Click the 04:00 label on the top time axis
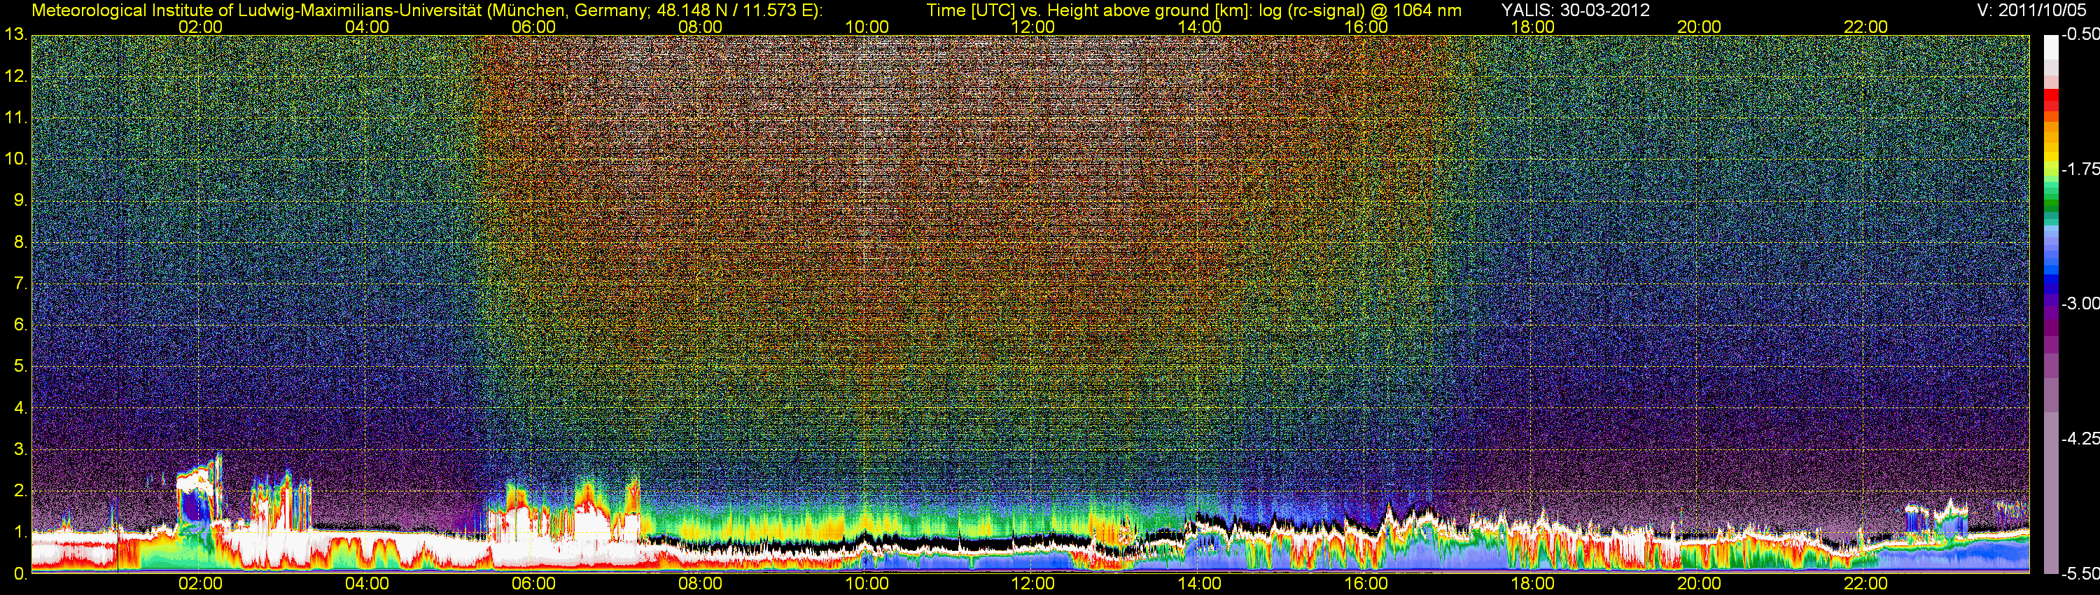This screenshot has width=2100, height=595. [367, 27]
